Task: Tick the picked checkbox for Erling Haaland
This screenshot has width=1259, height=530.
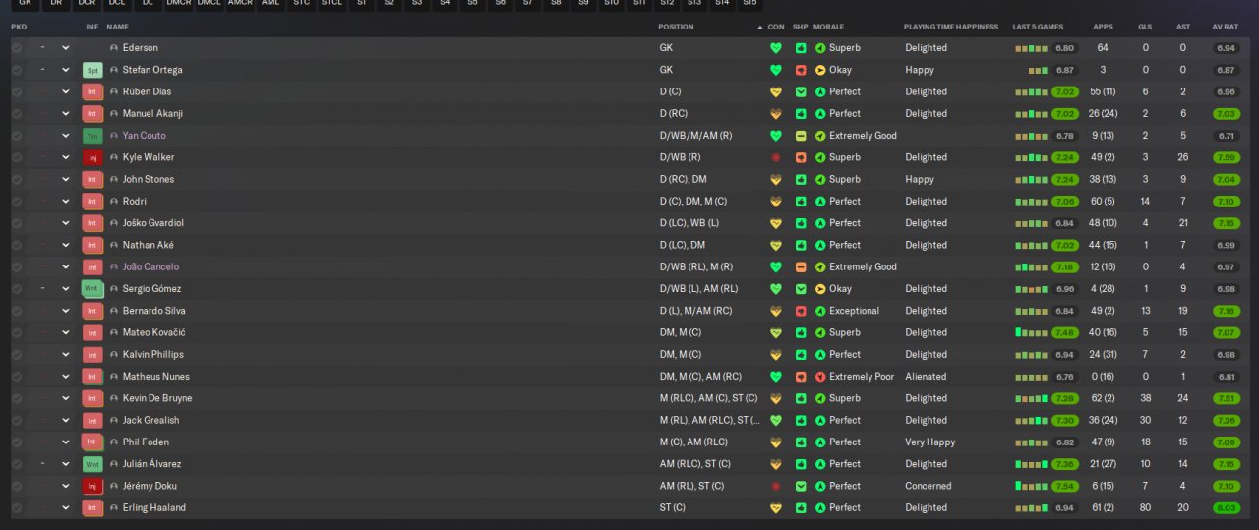Action: (17, 508)
